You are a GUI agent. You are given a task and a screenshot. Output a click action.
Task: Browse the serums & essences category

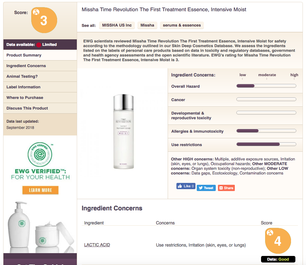pyautogui.click(x=182, y=25)
